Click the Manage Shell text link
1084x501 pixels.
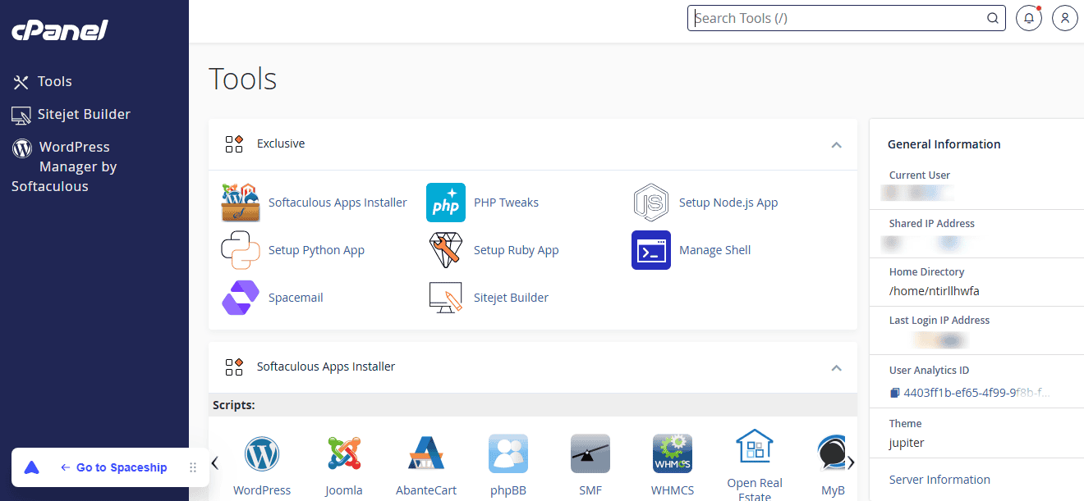pos(714,250)
